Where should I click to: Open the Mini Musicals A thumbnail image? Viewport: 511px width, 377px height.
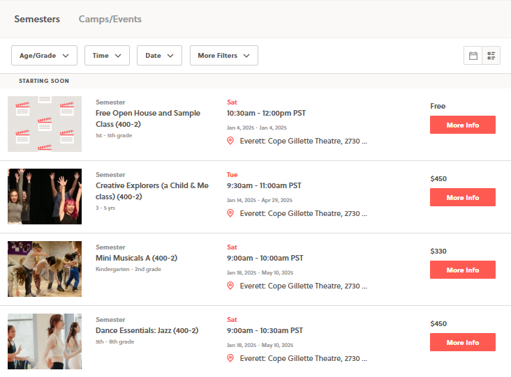(45, 269)
